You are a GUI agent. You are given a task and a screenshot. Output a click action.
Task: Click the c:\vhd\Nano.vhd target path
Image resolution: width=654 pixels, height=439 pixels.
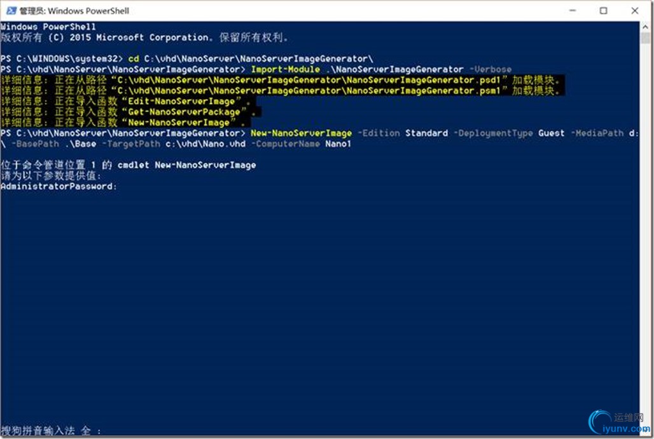coord(205,144)
